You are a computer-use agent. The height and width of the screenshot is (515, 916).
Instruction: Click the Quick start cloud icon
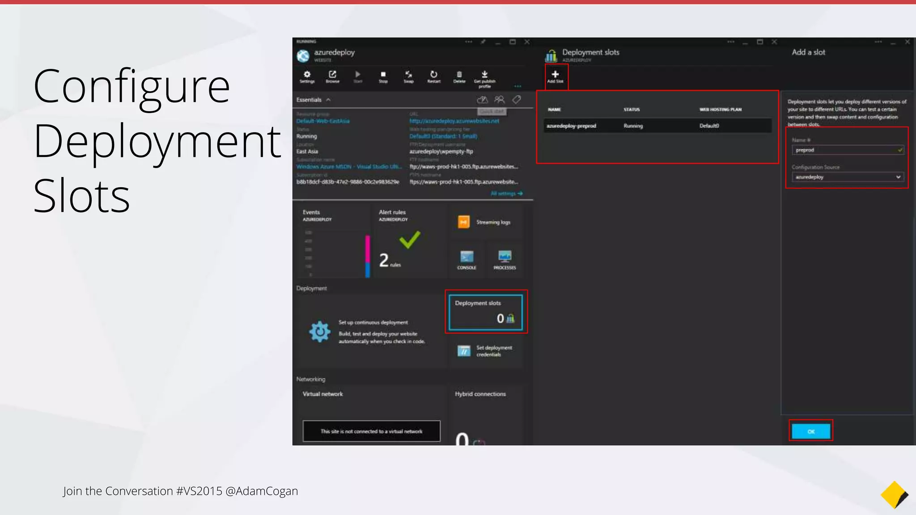pos(482,99)
